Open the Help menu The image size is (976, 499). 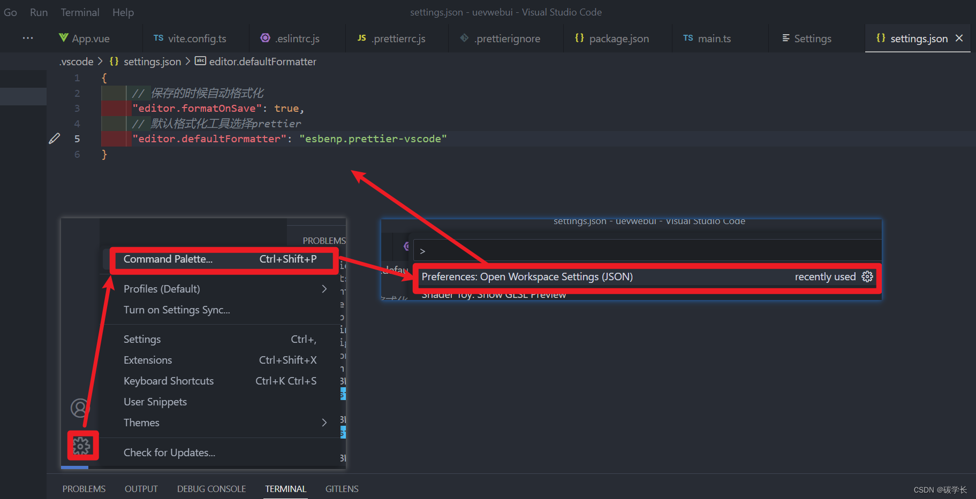point(123,12)
